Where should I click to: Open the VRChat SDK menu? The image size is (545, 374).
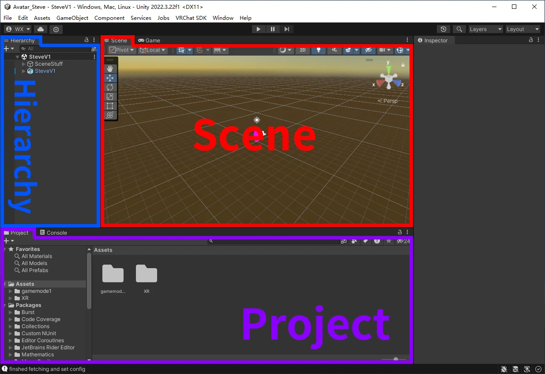pos(191,18)
